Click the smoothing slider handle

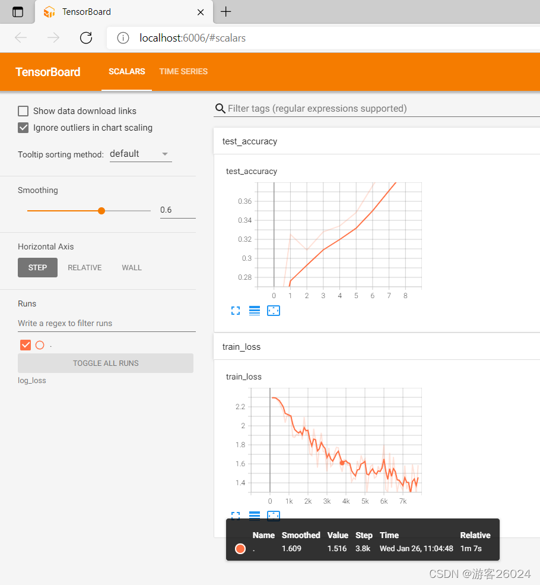point(101,211)
